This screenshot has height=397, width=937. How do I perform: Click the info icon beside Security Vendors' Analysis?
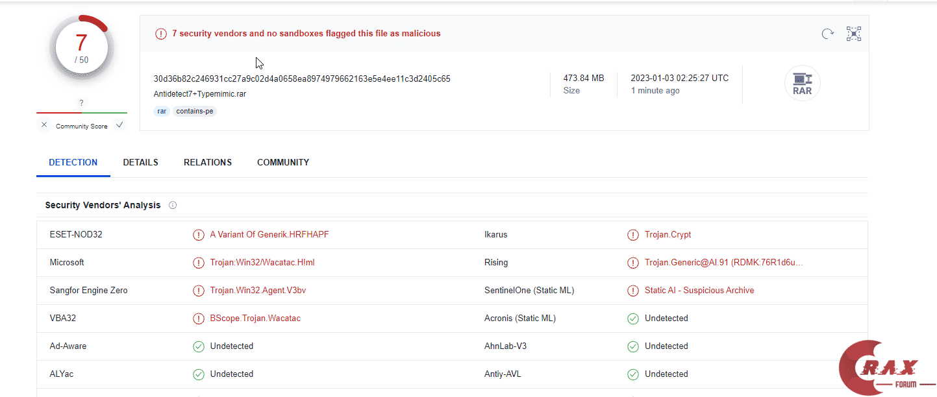coord(173,205)
